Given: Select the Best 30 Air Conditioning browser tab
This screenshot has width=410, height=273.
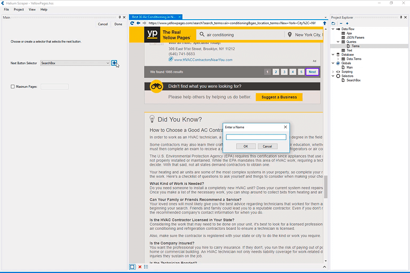Looking at the screenshot, I should pyautogui.click(x=153, y=17).
